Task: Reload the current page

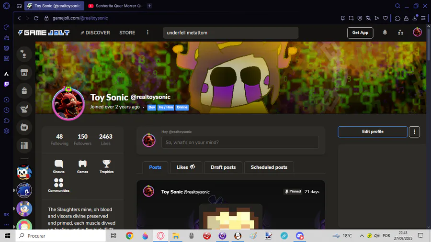Action: click(x=36, y=18)
